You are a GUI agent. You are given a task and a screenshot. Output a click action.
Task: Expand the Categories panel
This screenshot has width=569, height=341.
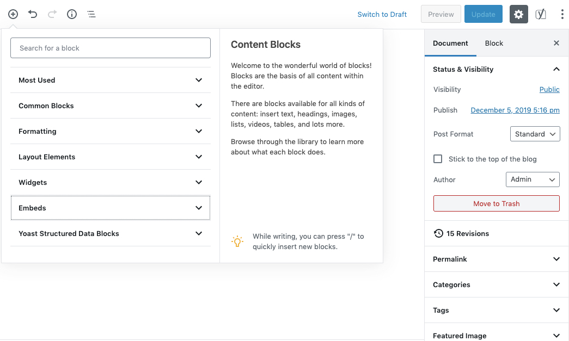[x=497, y=284]
